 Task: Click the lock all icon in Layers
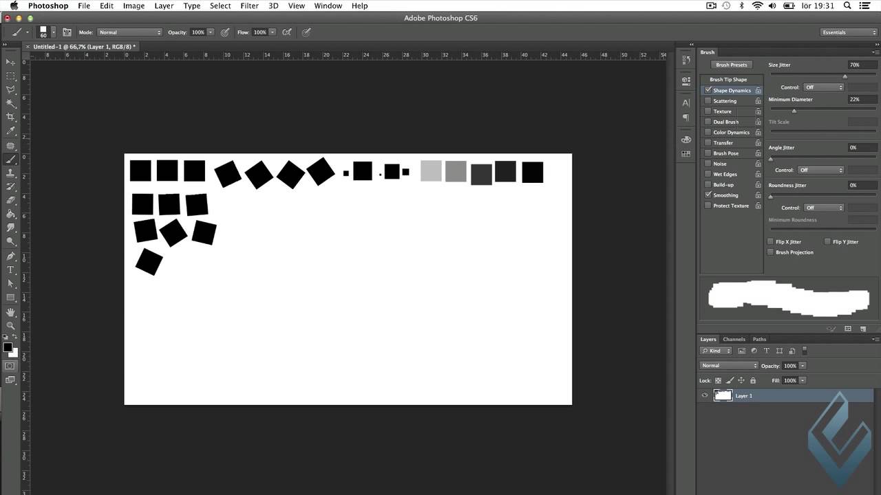[753, 380]
